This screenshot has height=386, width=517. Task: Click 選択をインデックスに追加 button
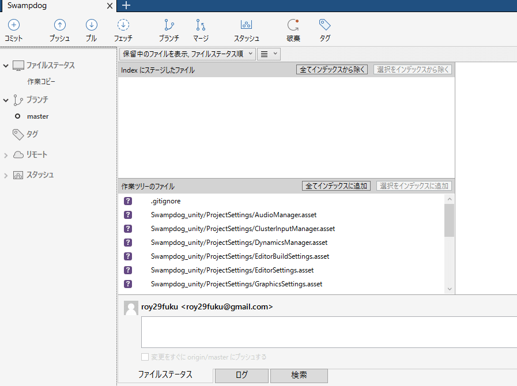point(414,186)
